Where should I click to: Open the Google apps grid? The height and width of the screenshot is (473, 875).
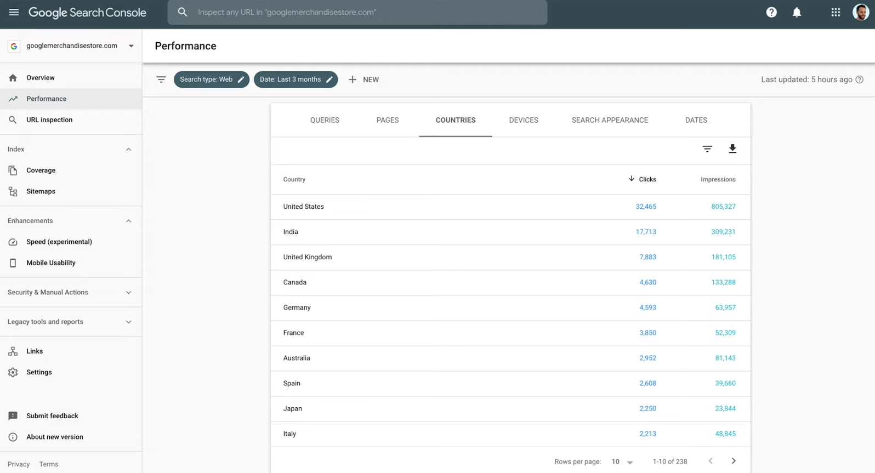click(836, 12)
